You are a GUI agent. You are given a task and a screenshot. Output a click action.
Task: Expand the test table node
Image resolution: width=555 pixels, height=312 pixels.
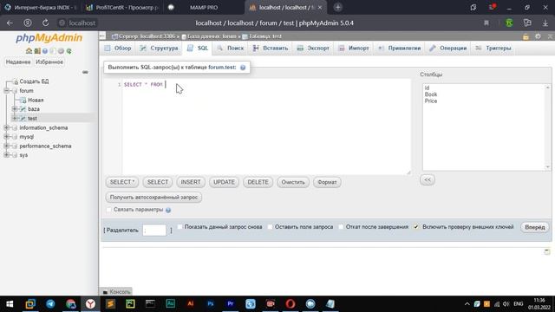pos(15,118)
